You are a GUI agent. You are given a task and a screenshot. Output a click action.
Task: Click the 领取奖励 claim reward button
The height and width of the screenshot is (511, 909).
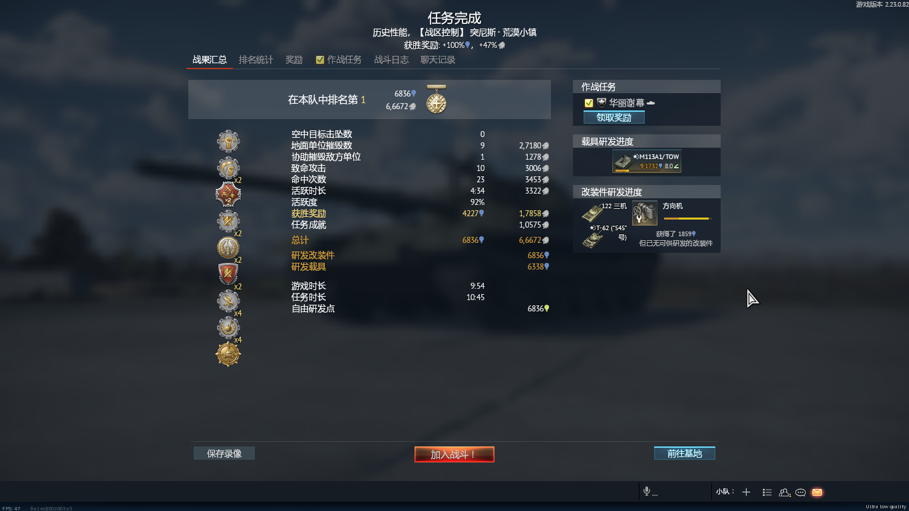[614, 117]
